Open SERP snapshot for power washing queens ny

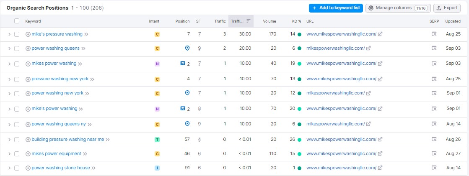[434, 124]
